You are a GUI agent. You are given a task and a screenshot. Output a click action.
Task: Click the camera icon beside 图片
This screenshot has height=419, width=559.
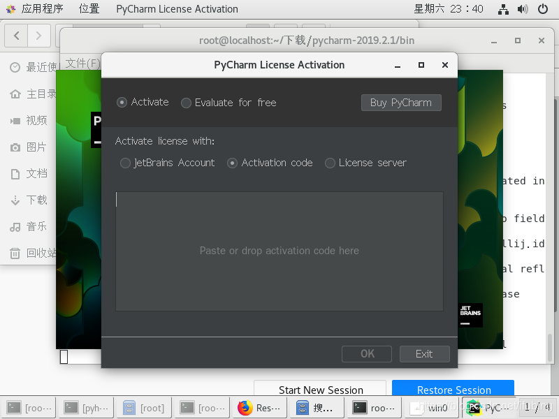[x=15, y=147]
